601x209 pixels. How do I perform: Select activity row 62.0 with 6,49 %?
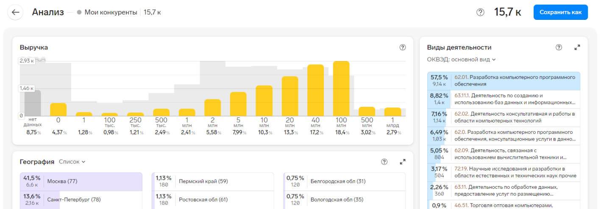pos(504,136)
